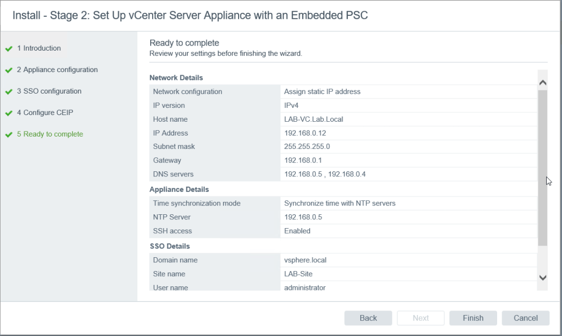Click the SSH access Enabled value
Screen dimensions: 562x336
coord(297,231)
